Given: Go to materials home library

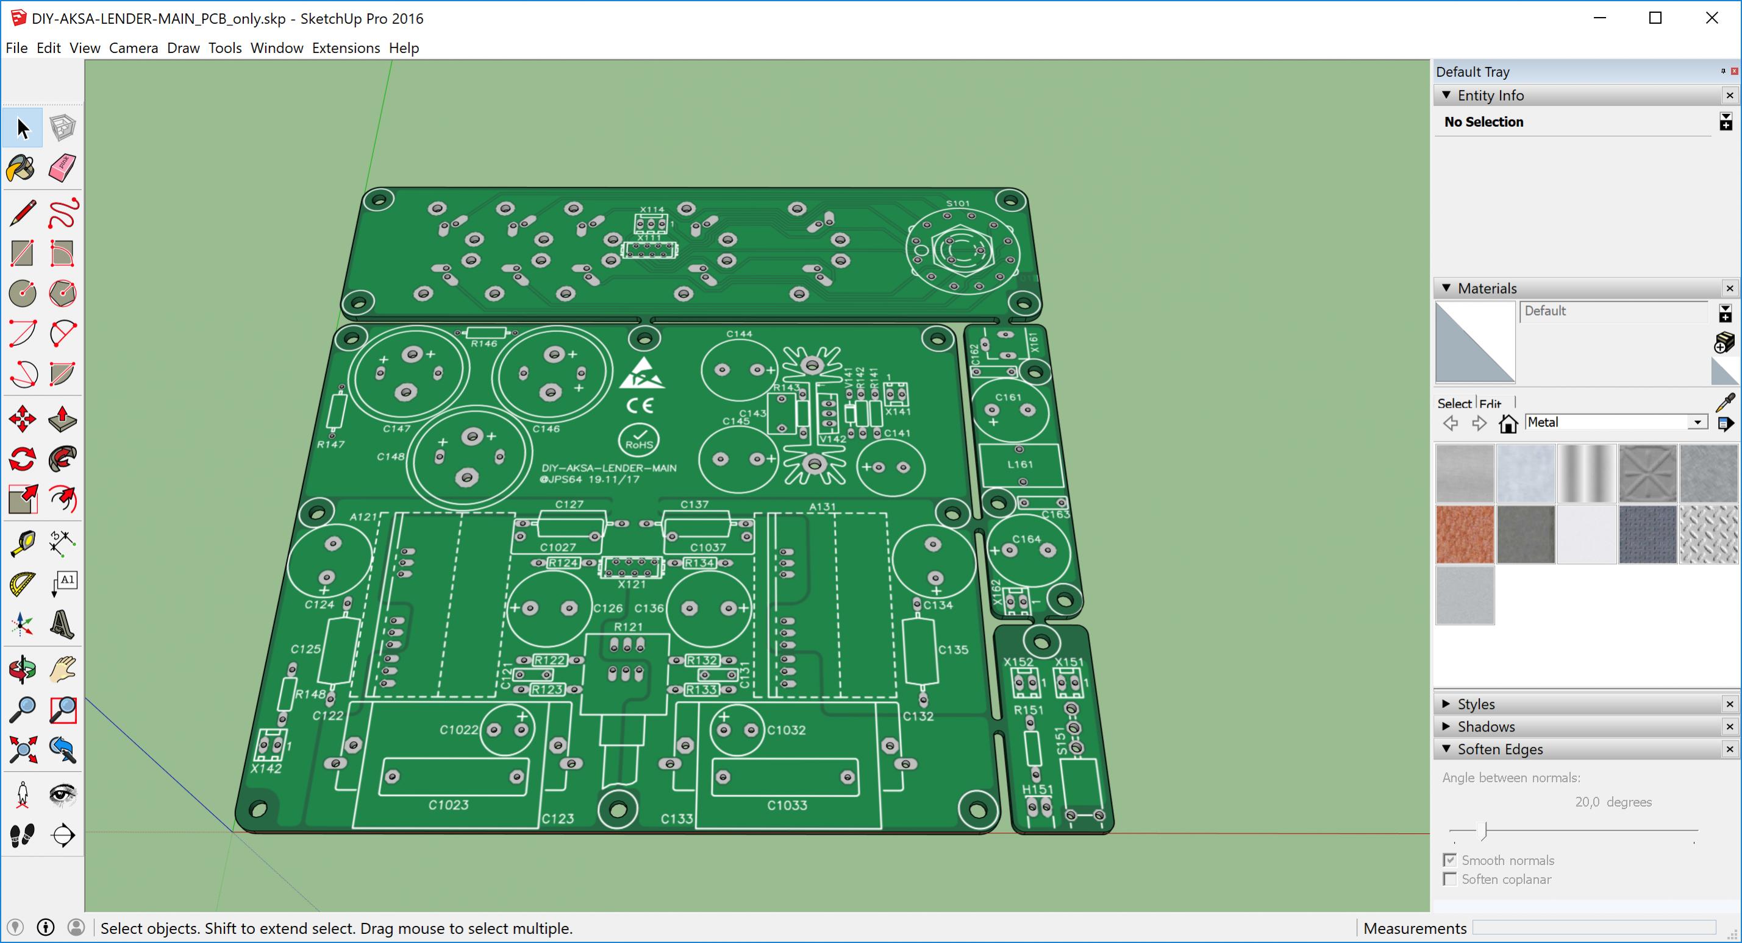Looking at the screenshot, I should tap(1508, 423).
